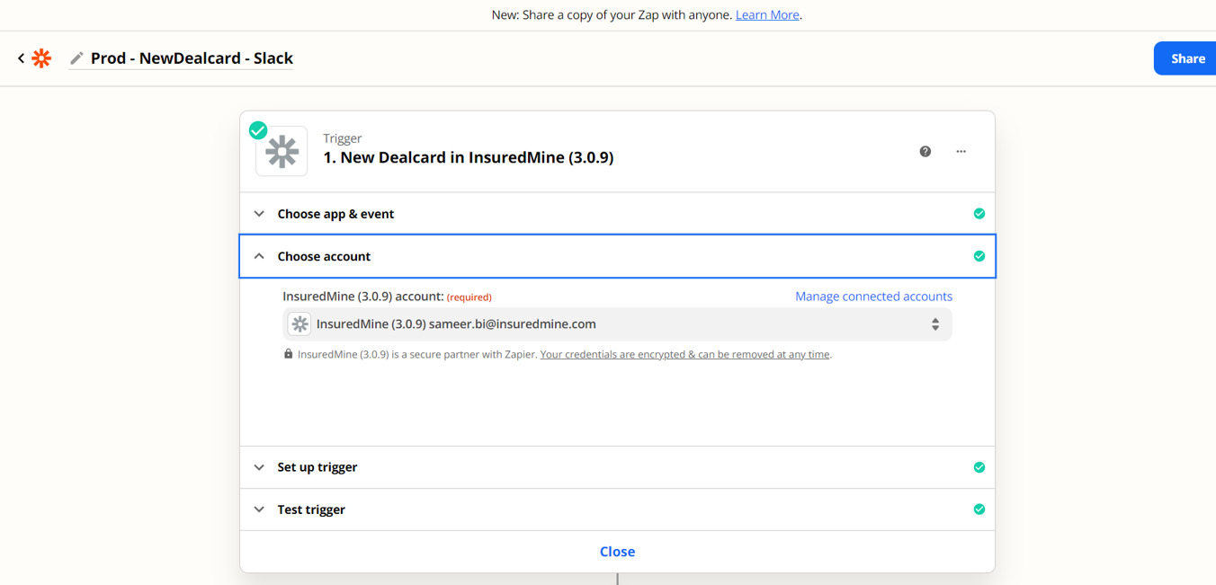Click green check for Choose account

(x=979, y=256)
